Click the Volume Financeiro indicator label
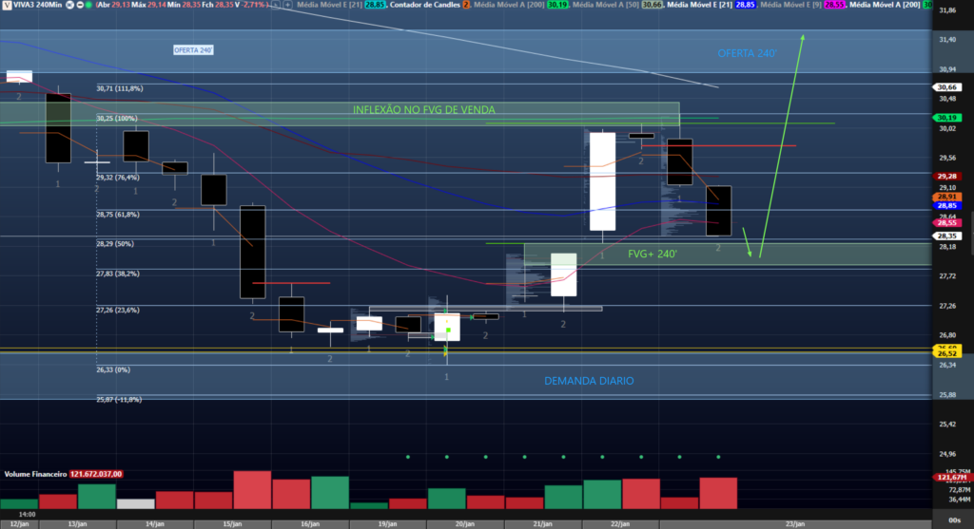The image size is (974, 529). coord(35,473)
